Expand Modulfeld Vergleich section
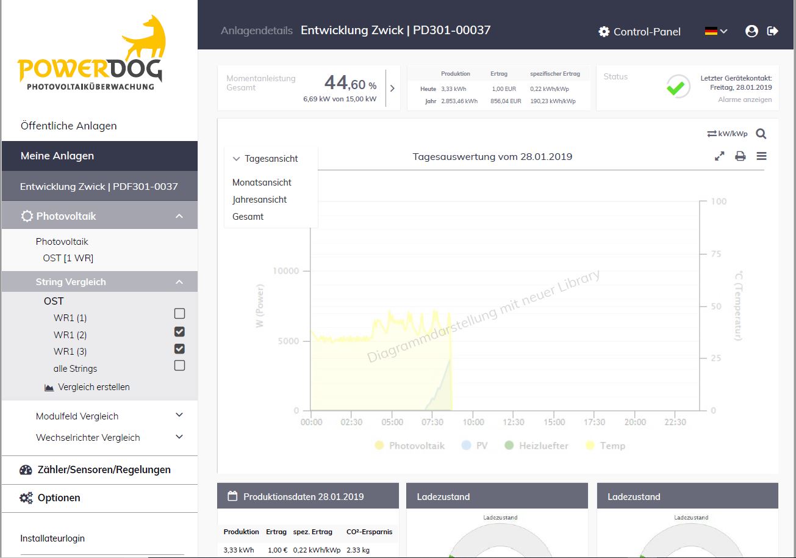This screenshot has height=558, width=796. coord(179,415)
